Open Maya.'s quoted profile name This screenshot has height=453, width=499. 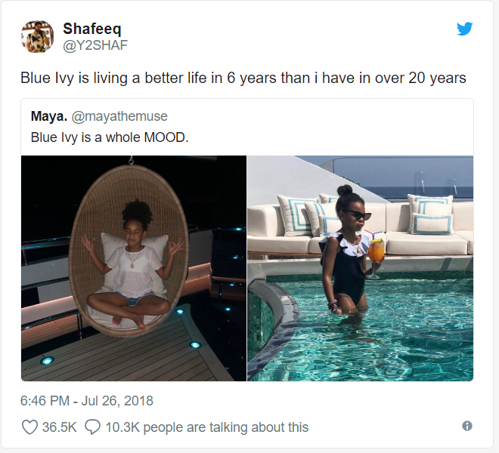pyautogui.click(x=49, y=116)
